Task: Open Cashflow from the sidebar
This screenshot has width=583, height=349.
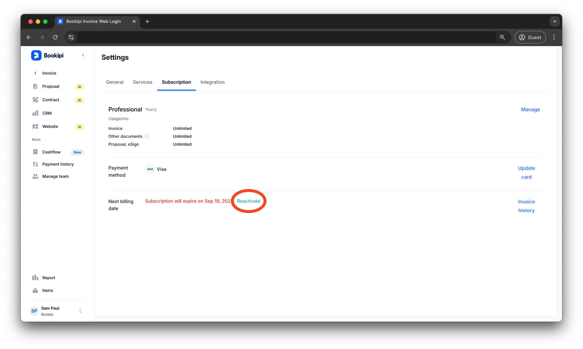Action: tap(35, 152)
